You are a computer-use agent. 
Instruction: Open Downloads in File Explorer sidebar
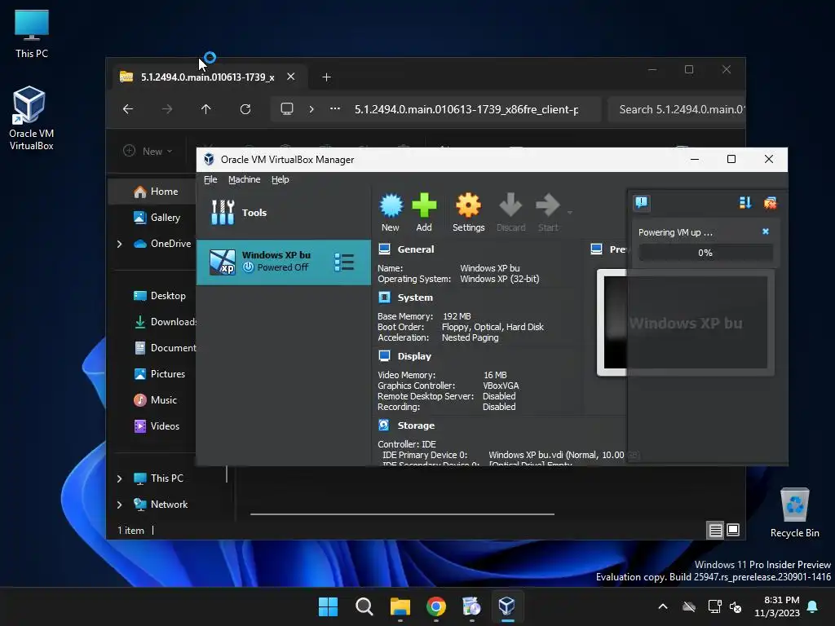164,322
